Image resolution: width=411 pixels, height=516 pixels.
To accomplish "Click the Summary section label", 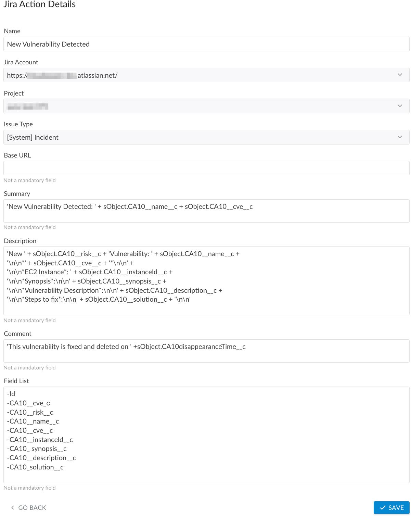I will pos(17,193).
